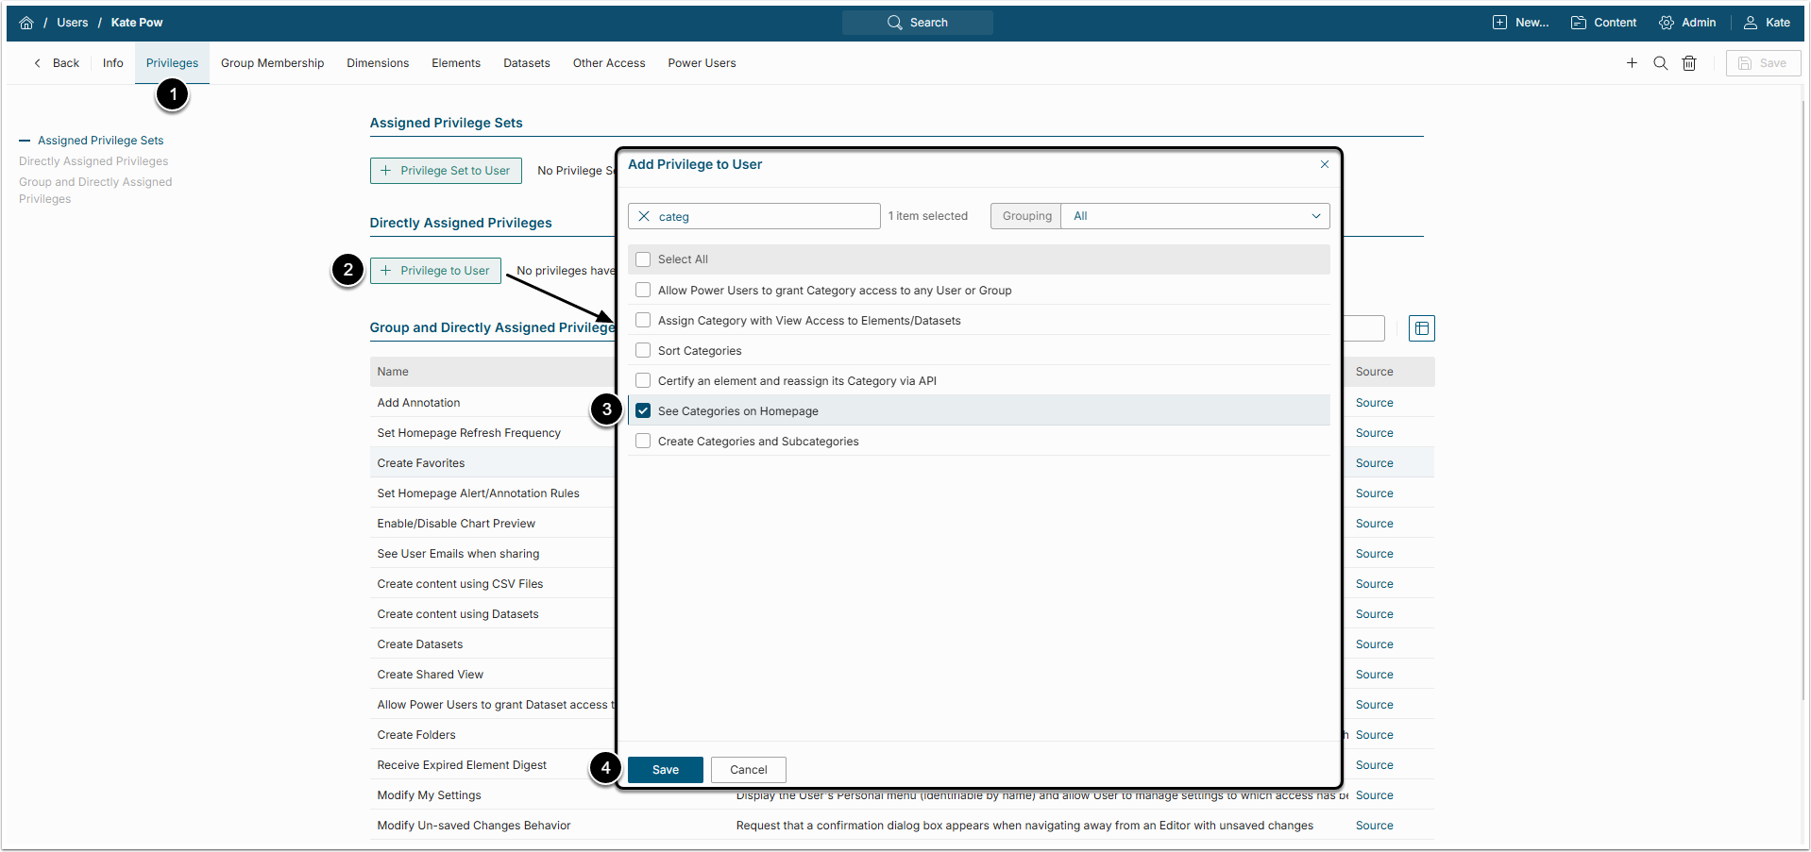This screenshot has height=852, width=1811.
Task: Click the magnifier icon beside the trash
Action: [x=1660, y=63]
